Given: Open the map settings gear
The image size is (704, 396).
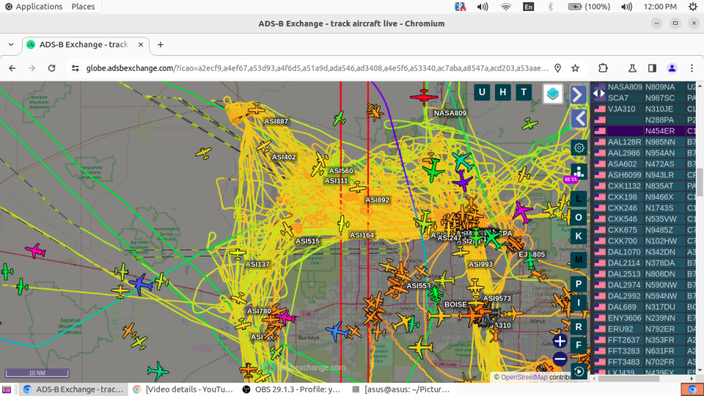Looking at the screenshot, I should [579, 148].
